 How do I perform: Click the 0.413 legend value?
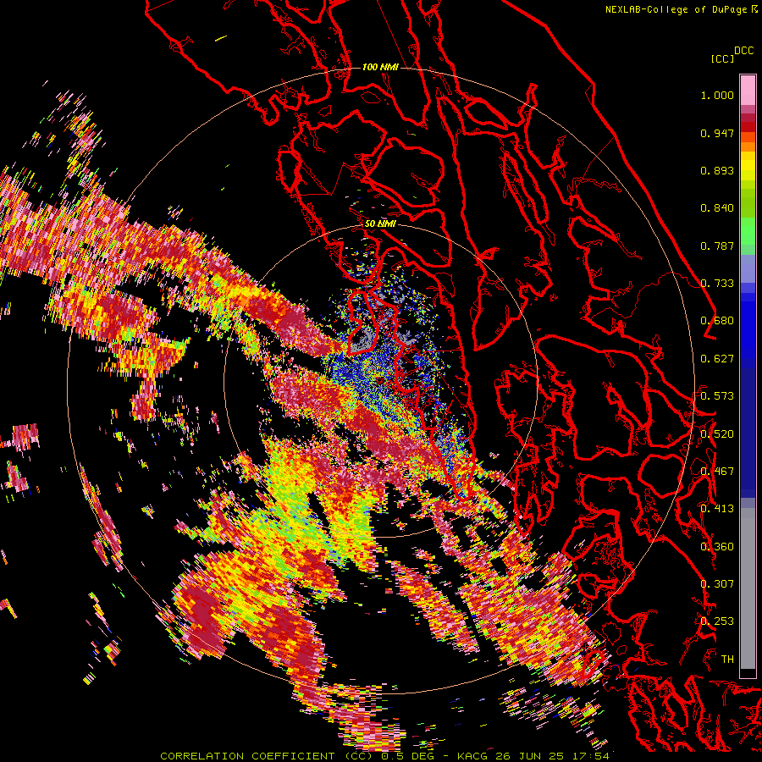(717, 509)
